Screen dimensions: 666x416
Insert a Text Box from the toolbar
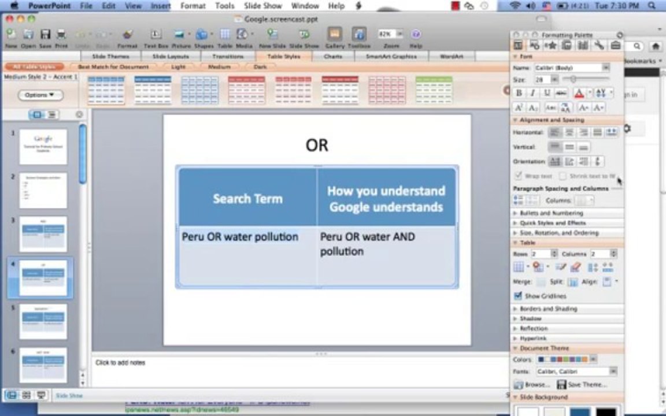156,35
